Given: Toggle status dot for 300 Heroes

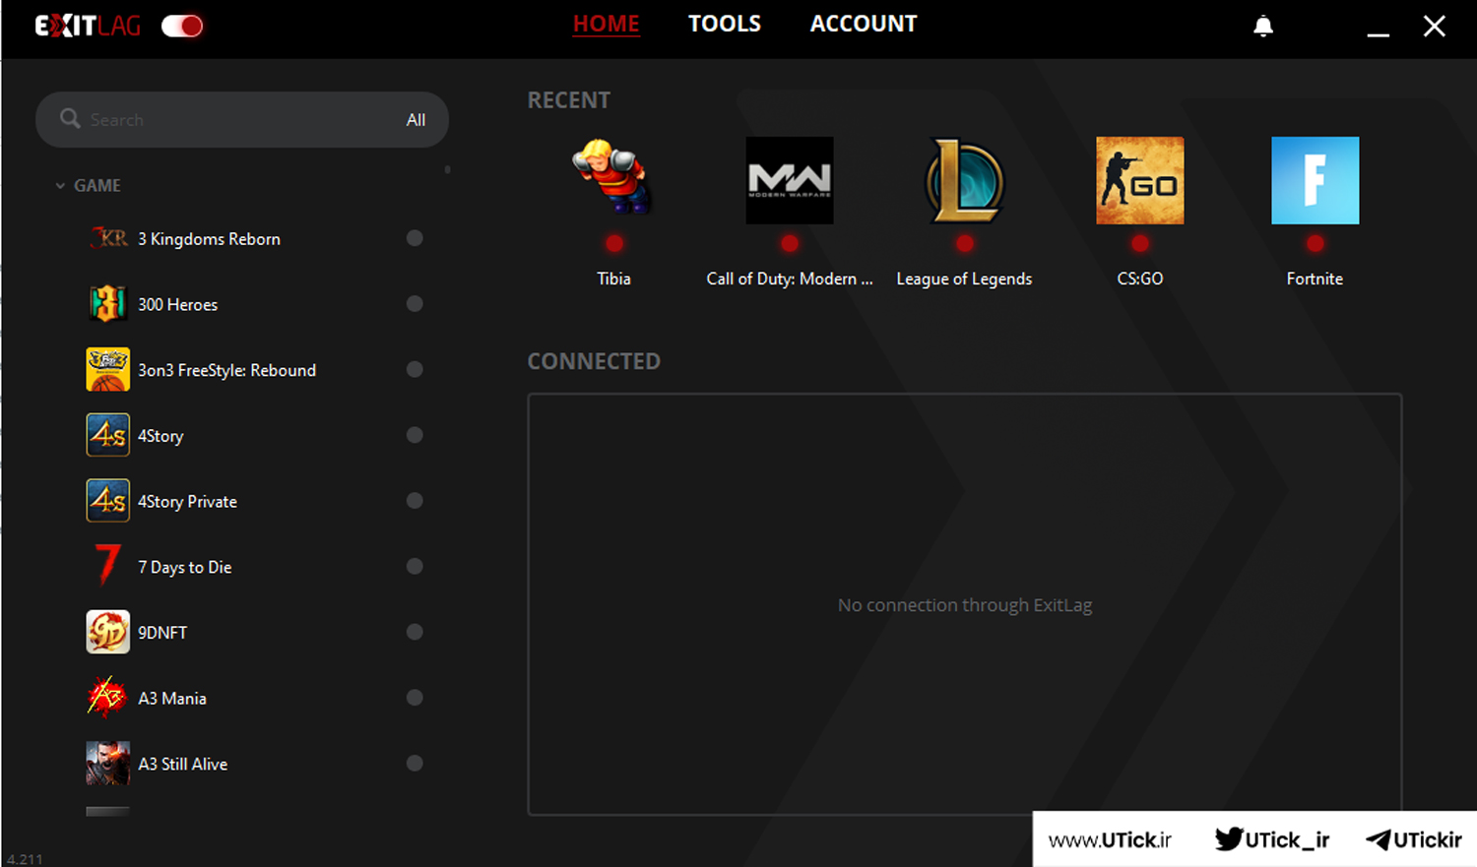Looking at the screenshot, I should coord(415,304).
